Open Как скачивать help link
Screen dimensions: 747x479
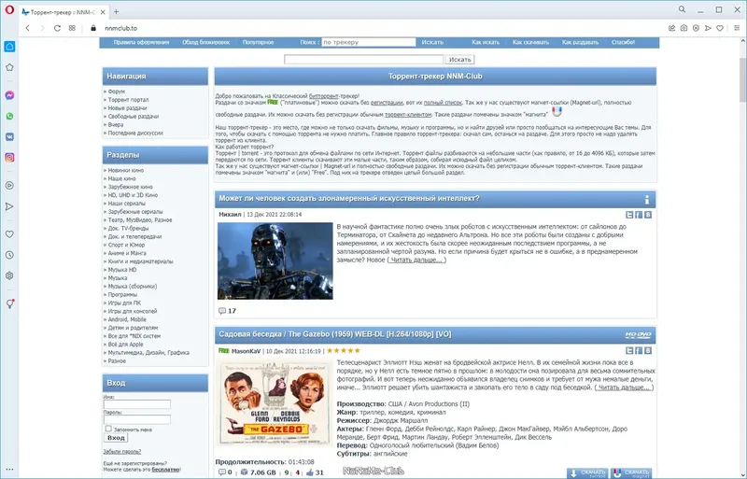530,42
